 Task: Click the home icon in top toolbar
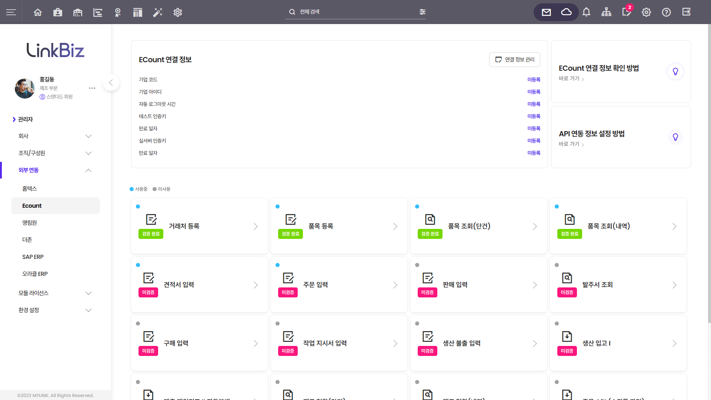(38, 12)
